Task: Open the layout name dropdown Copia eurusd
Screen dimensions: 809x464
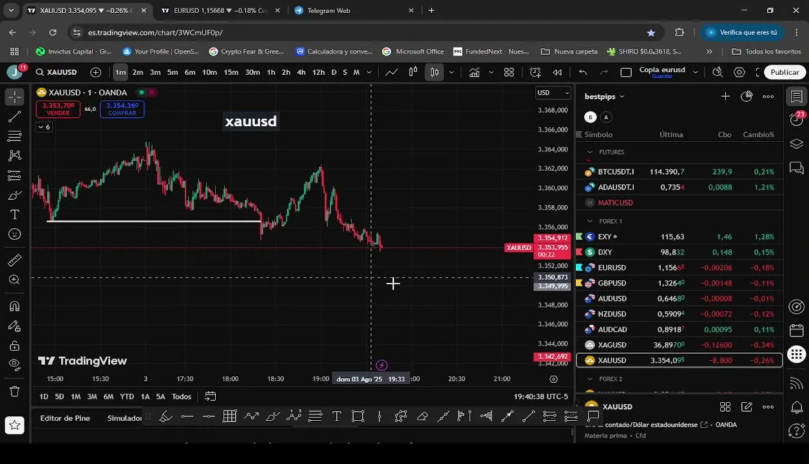Action: click(696, 72)
